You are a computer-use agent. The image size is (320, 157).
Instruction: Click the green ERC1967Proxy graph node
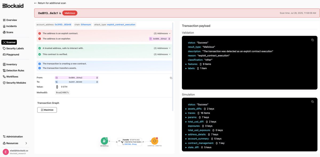(x=104, y=141)
